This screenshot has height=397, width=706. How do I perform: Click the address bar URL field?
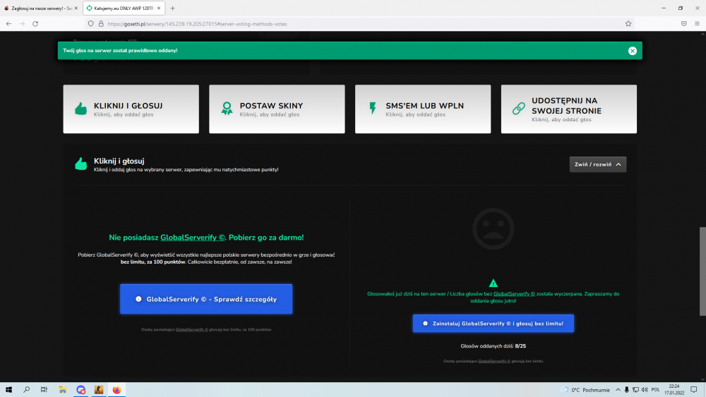pos(359,24)
